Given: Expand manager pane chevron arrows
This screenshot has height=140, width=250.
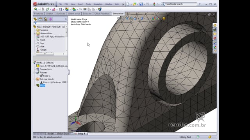Looking at the screenshot, I should pos(66,19).
